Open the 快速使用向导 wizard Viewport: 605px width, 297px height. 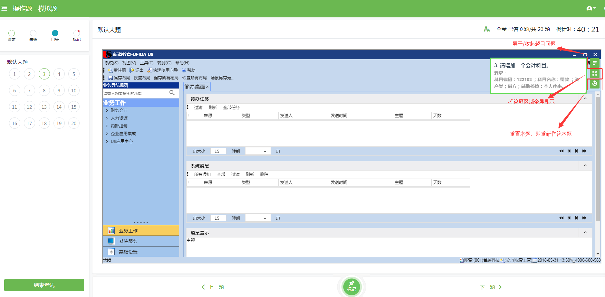point(163,70)
